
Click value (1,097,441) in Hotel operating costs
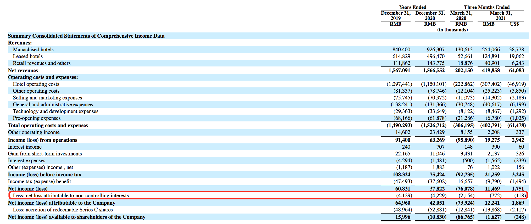click(399, 84)
